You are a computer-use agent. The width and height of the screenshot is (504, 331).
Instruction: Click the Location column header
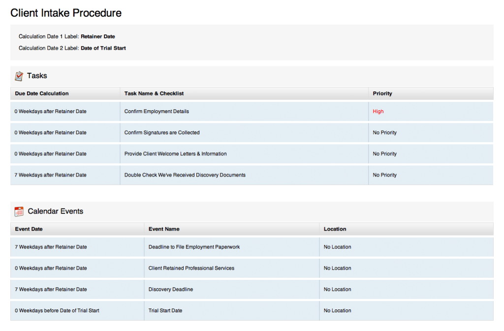coord(335,229)
